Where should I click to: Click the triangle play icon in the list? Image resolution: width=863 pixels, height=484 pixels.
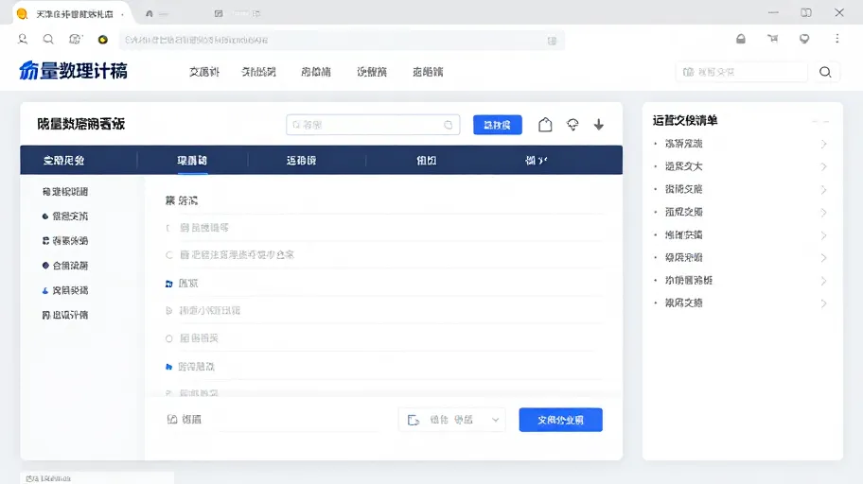[169, 311]
